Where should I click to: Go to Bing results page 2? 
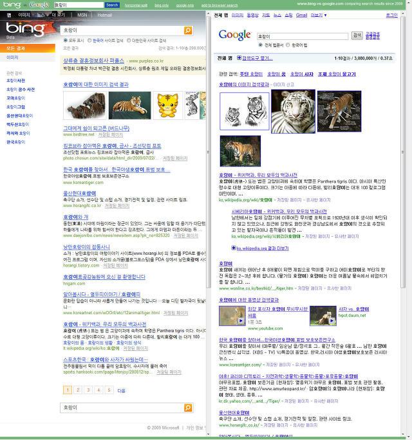[x=78, y=390]
